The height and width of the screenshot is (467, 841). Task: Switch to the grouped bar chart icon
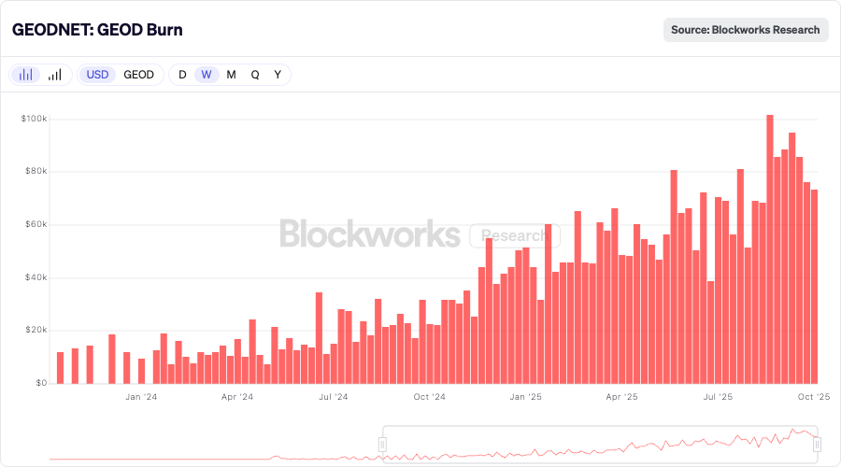[x=25, y=75]
